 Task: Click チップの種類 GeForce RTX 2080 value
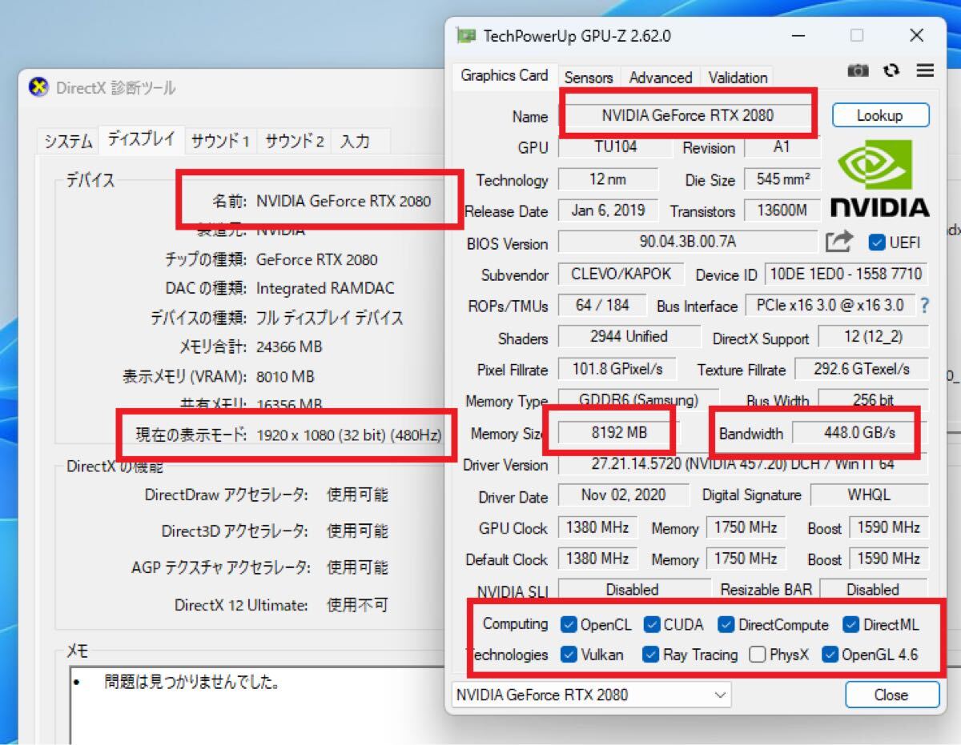coord(317,259)
